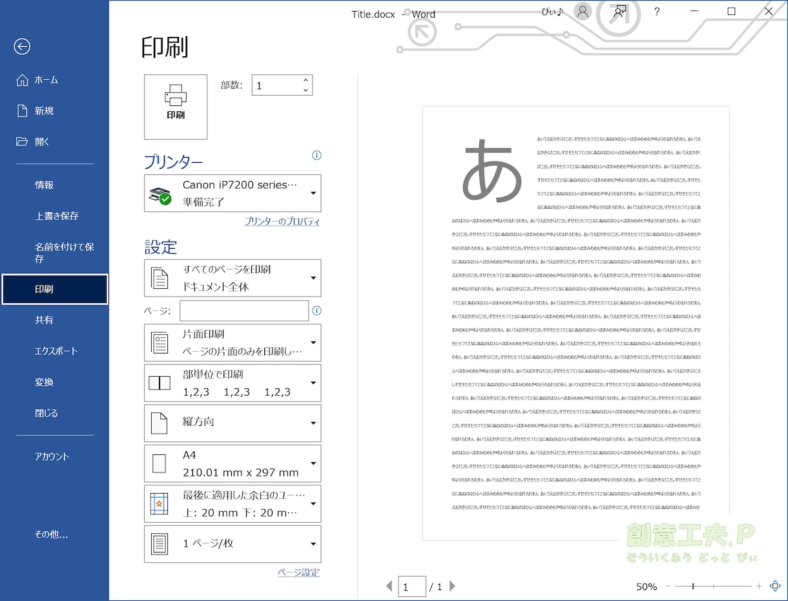
Task: Click the ぴぃ♪ user name
Action: pos(553,12)
